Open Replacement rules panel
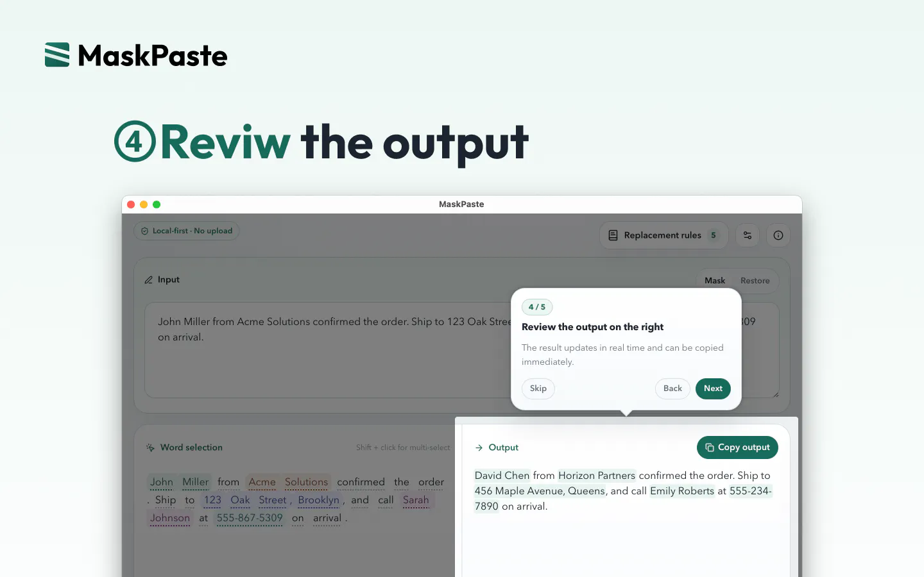The height and width of the screenshot is (577, 924). (664, 235)
